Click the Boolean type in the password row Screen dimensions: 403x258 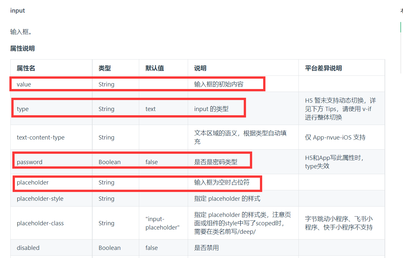(109, 162)
